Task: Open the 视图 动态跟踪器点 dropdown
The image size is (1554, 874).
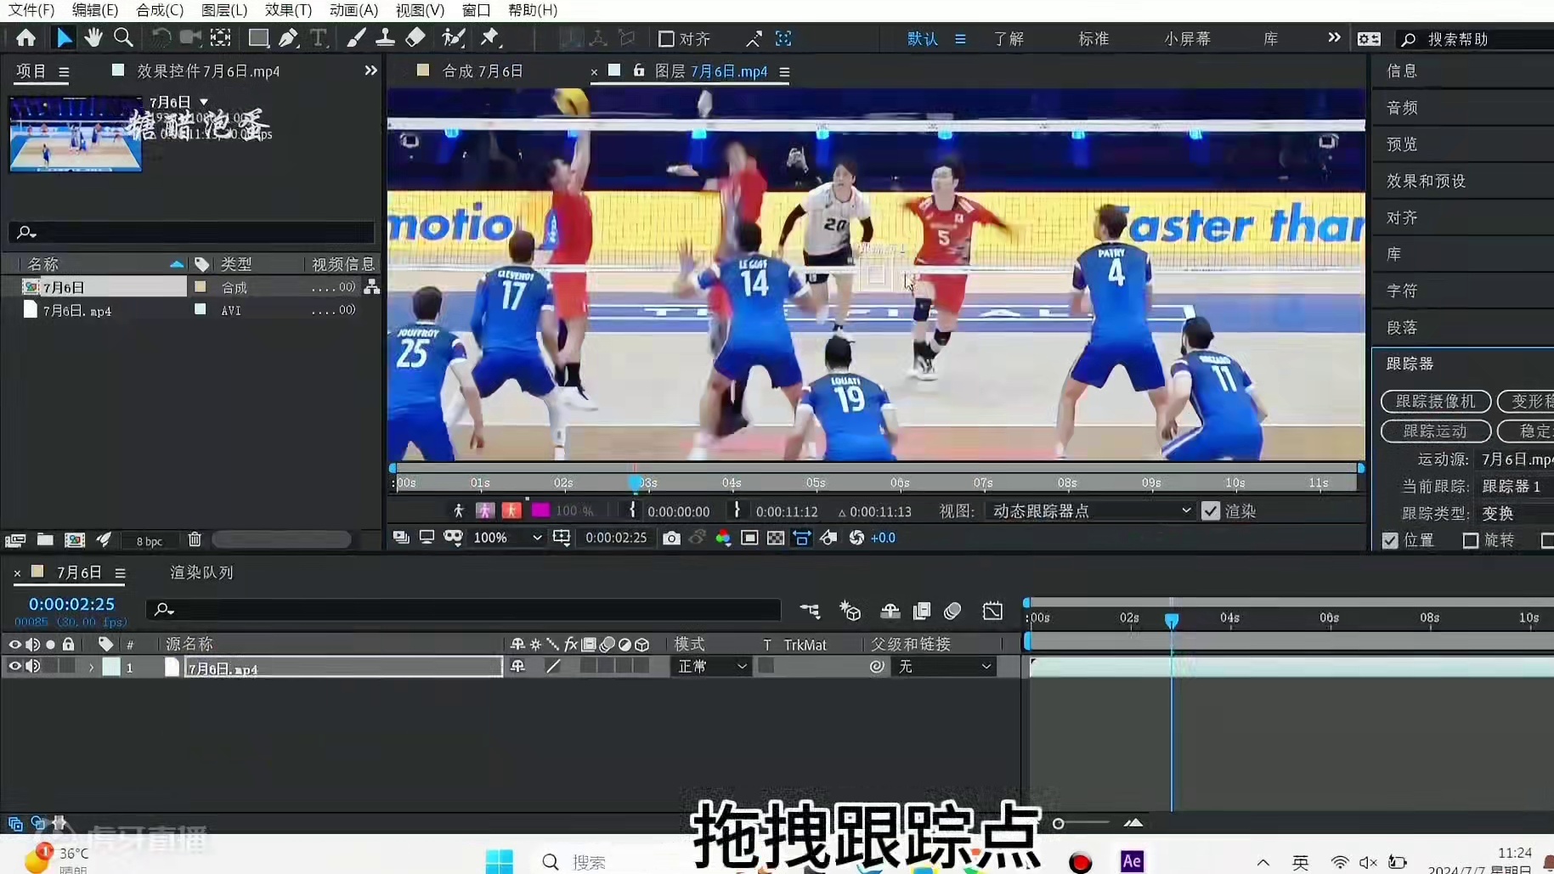Action: (x=1091, y=511)
